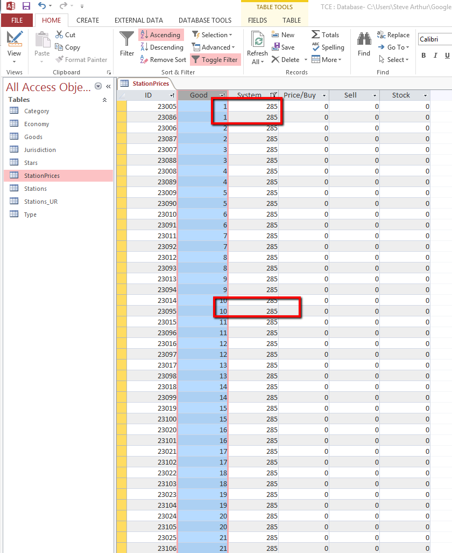The height and width of the screenshot is (553, 452).
Task: Open the Goods table
Action: click(59, 137)
